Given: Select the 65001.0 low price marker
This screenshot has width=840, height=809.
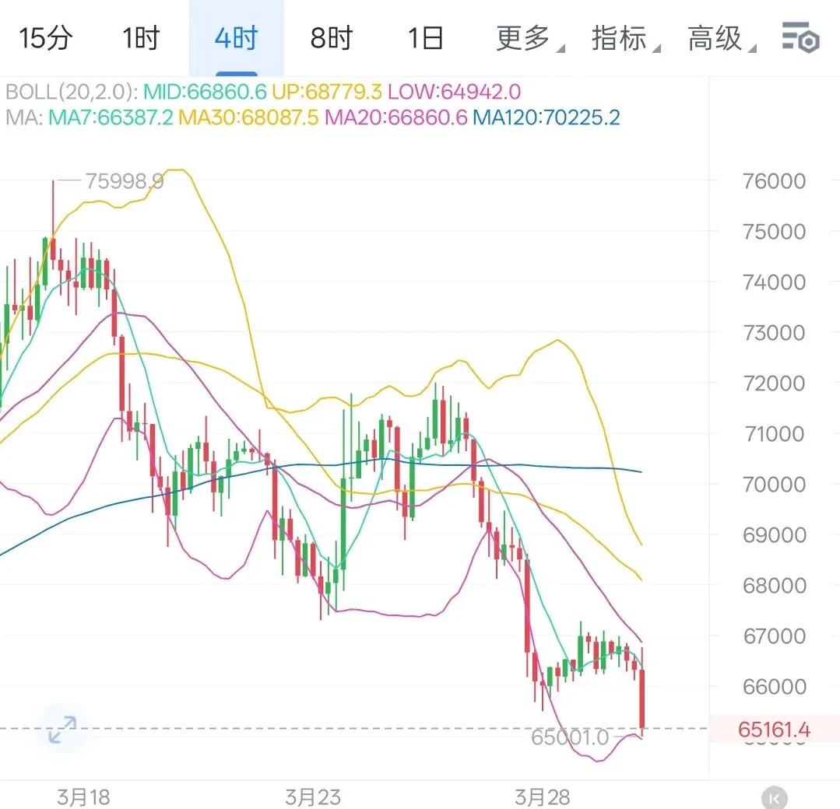Looking at the screenshot, I should tap(570, 737).
